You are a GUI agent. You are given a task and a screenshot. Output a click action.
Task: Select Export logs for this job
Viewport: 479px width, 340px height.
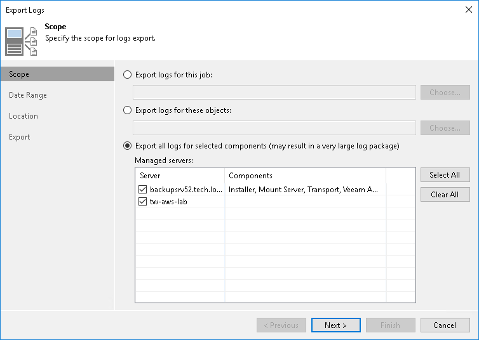click(128, 75)
